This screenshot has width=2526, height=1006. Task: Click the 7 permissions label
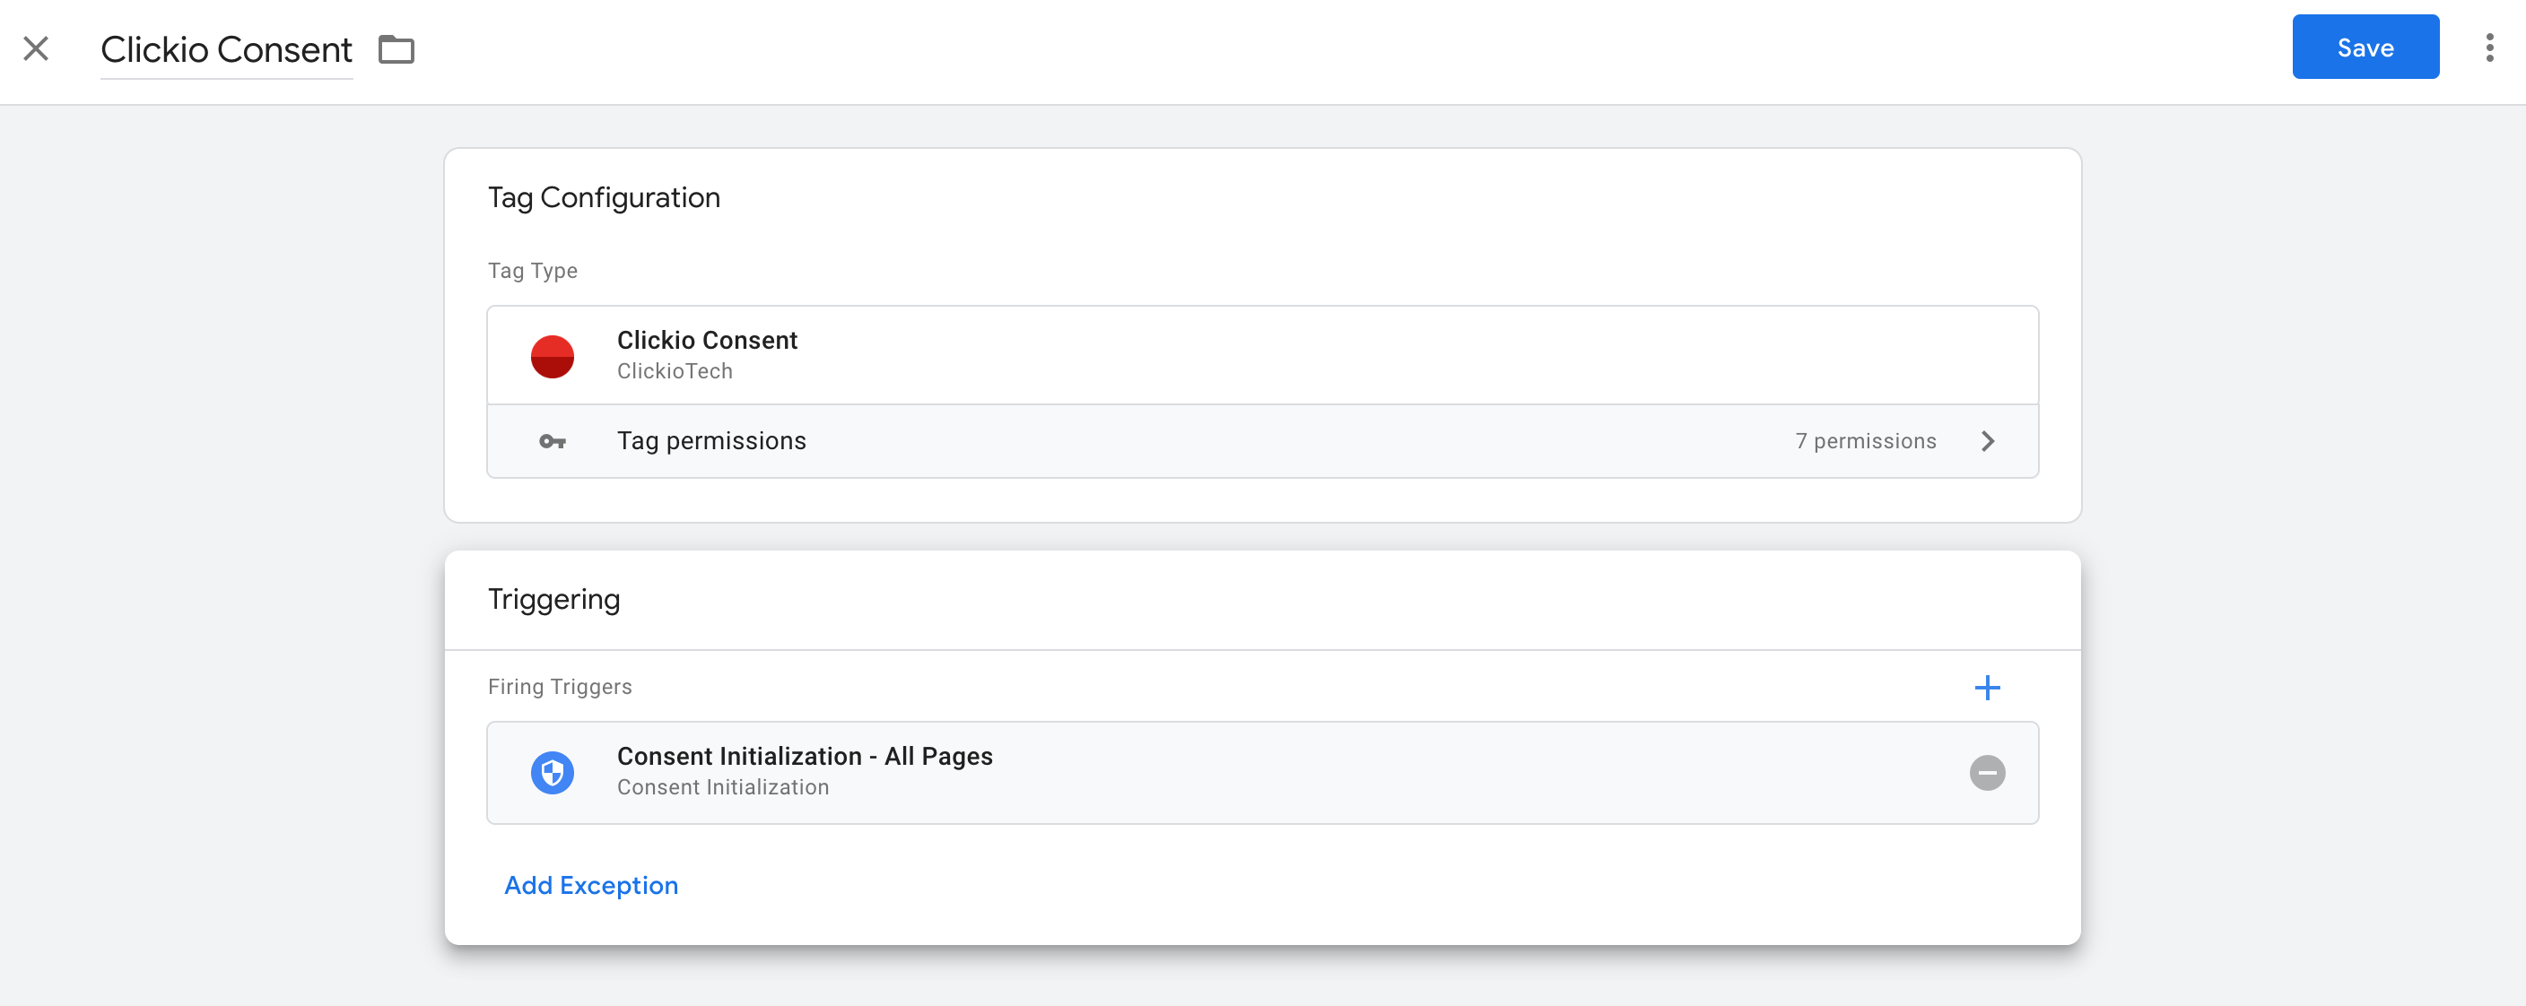[1865, 441]
